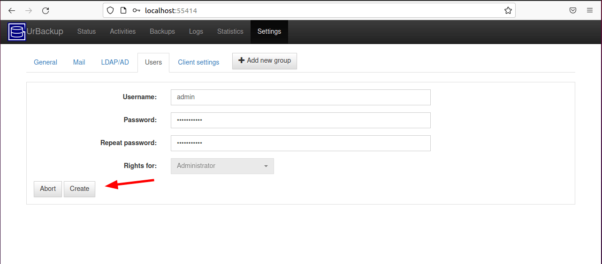The width and height of the screenshot is (602, 264).
Task: Open the LDAP/AD tab
Action: click(115, 62)
